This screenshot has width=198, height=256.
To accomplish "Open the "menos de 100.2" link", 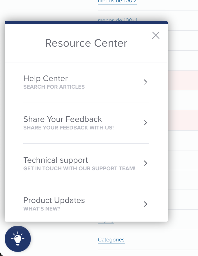I will coord(117,2).
